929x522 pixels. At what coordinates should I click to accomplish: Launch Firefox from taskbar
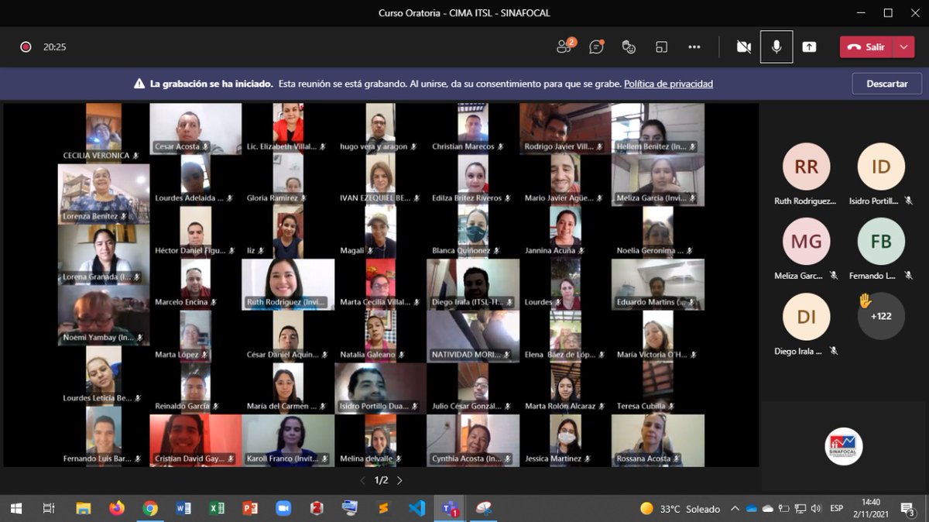tap(117, 508)
